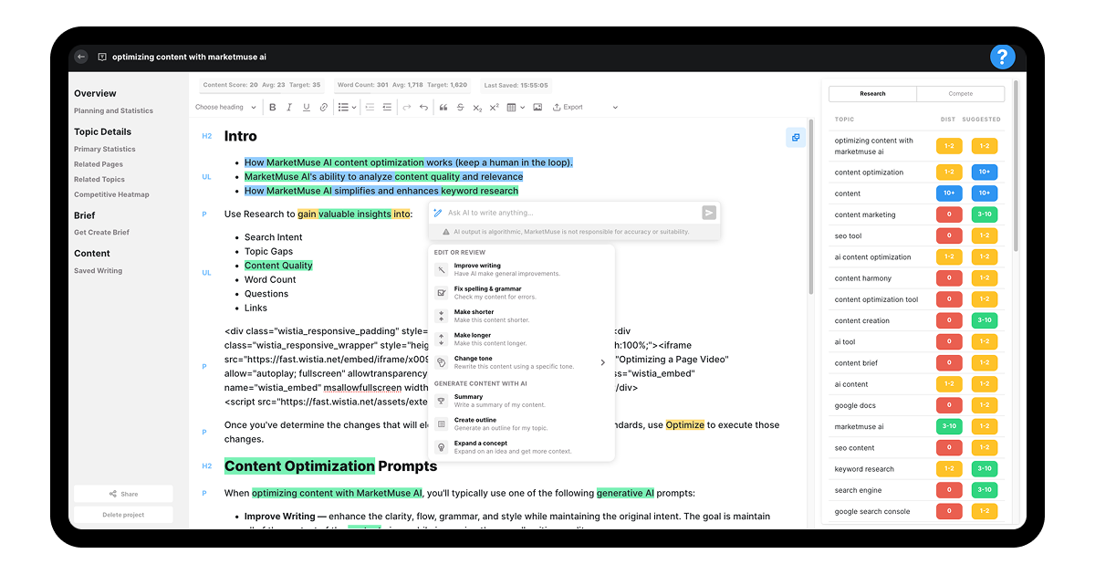Select Summary under Generate Content
This screenshot has width=1095, height=575.
click(521, 401)
